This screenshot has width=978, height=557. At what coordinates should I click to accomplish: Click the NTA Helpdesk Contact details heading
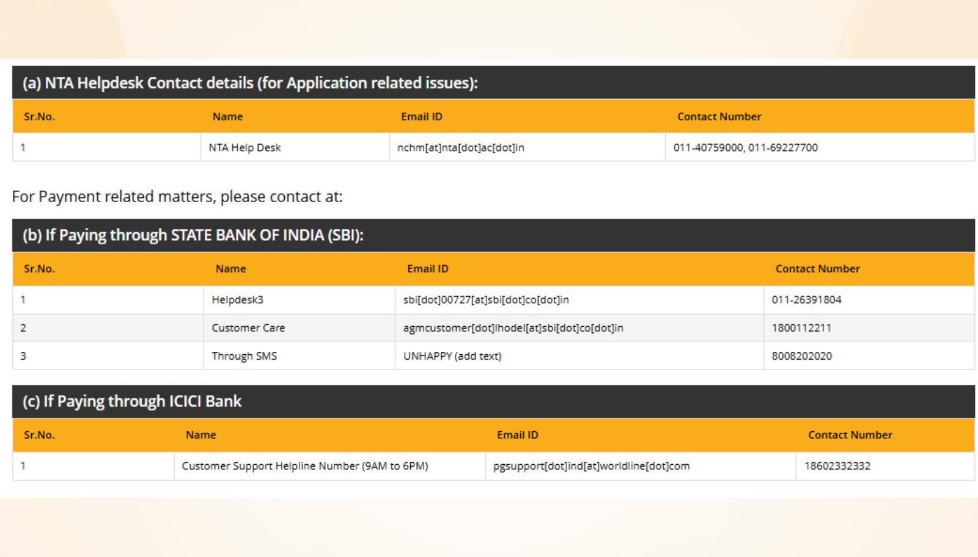point(250,83)
